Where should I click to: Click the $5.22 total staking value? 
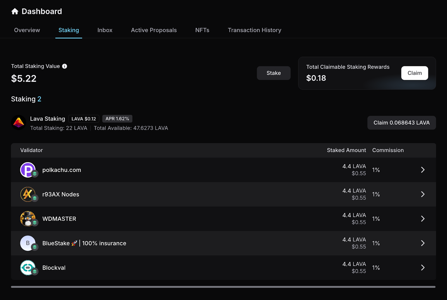click(24, 79)
